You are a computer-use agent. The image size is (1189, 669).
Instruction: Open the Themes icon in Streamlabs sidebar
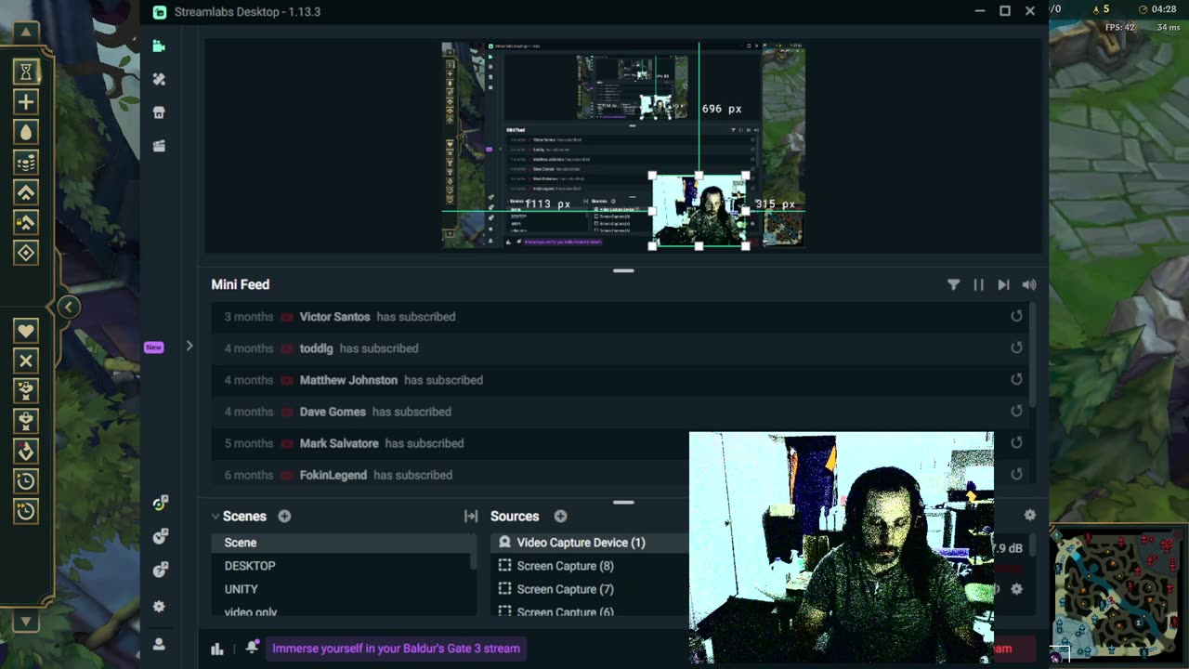159,79
